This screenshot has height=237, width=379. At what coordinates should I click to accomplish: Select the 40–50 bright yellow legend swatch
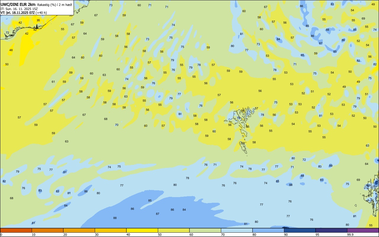[142, 230]
